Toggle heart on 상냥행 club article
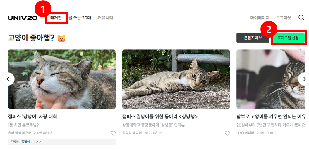Image resolution: width=309 pixels, height=151 pixels. 227,133
